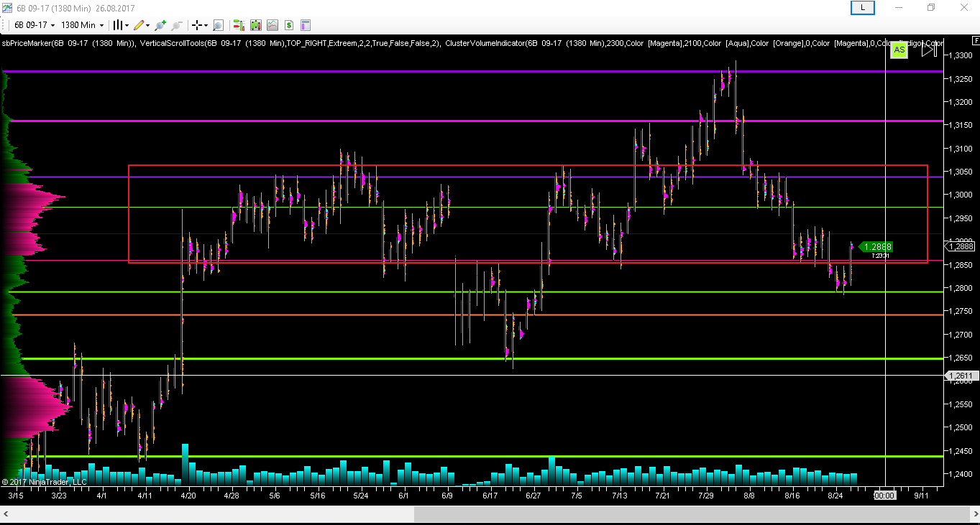The width and height of the screenshot is (980, 525).
Task: Expand the chart style dropdown arrow
Action: (x=127, y=25)
